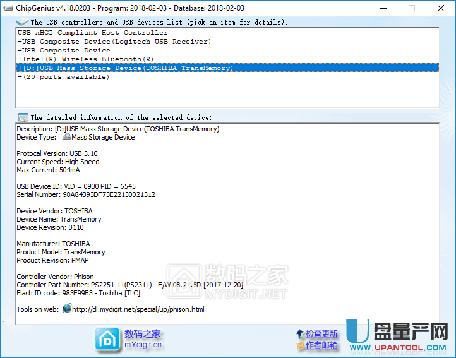Image resolution: width=456 pixels, height=358 pixels.
Task: Select the plain USB Composite Device entry
Action: click(64, 51)
